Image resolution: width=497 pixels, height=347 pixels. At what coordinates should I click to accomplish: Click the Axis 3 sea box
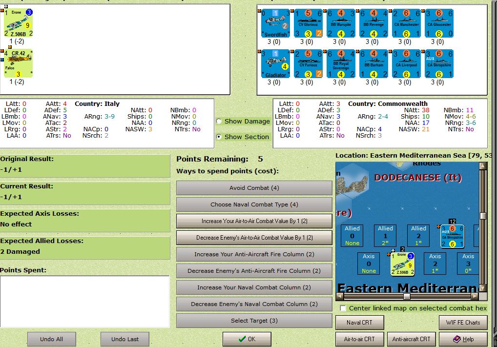click(468, 264)
